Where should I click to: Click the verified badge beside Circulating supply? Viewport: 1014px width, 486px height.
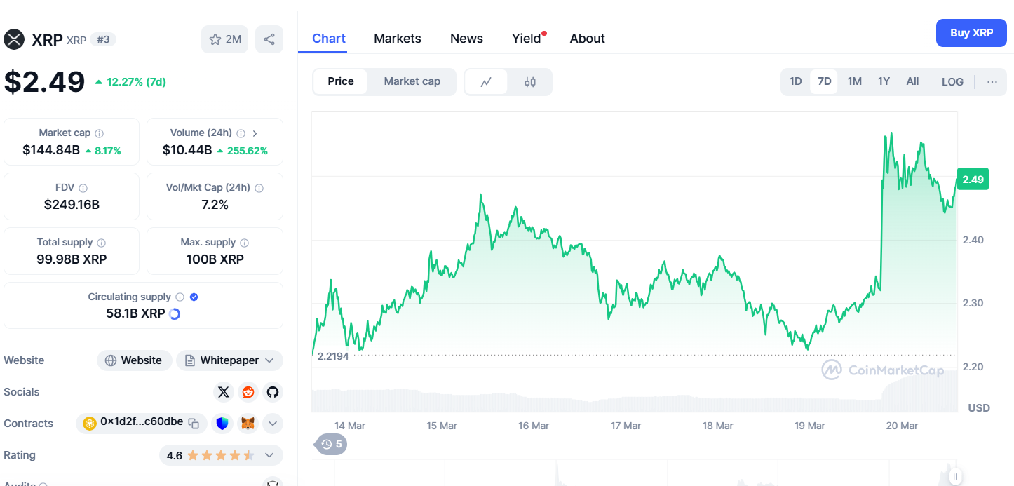point(194,297)
